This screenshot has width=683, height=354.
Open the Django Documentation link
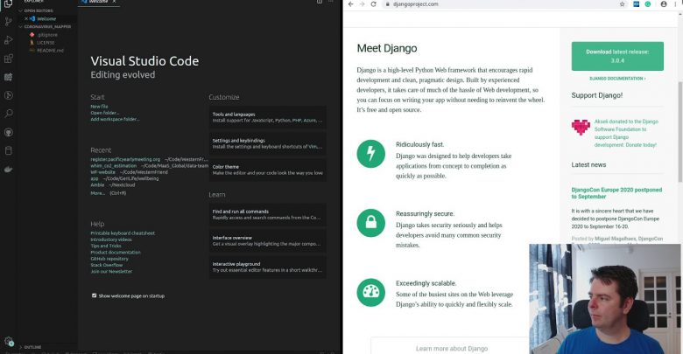[x=617, y=79]
